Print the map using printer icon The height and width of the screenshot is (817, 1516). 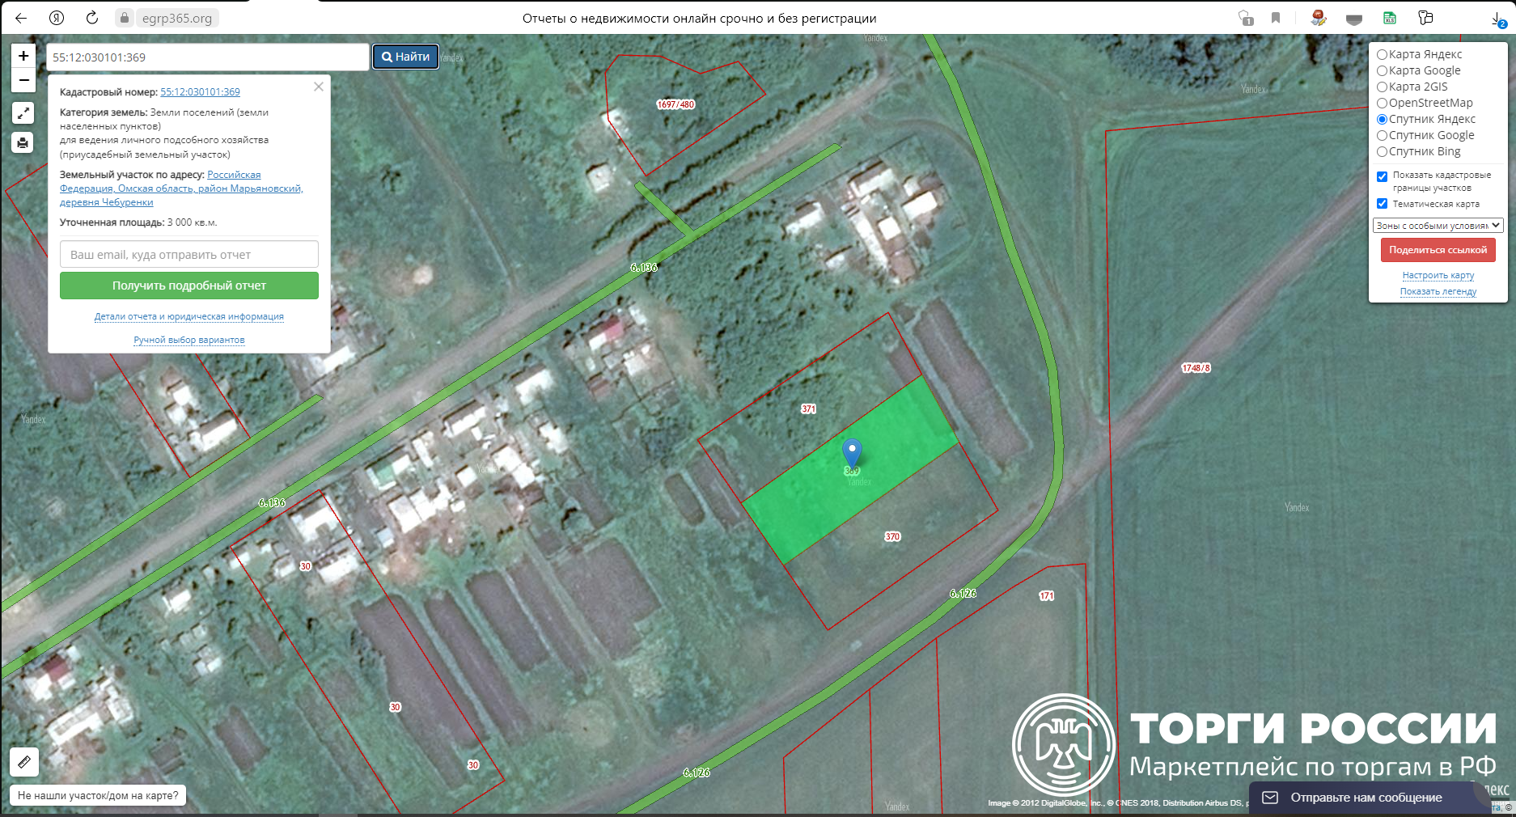[x=23, y=143]
